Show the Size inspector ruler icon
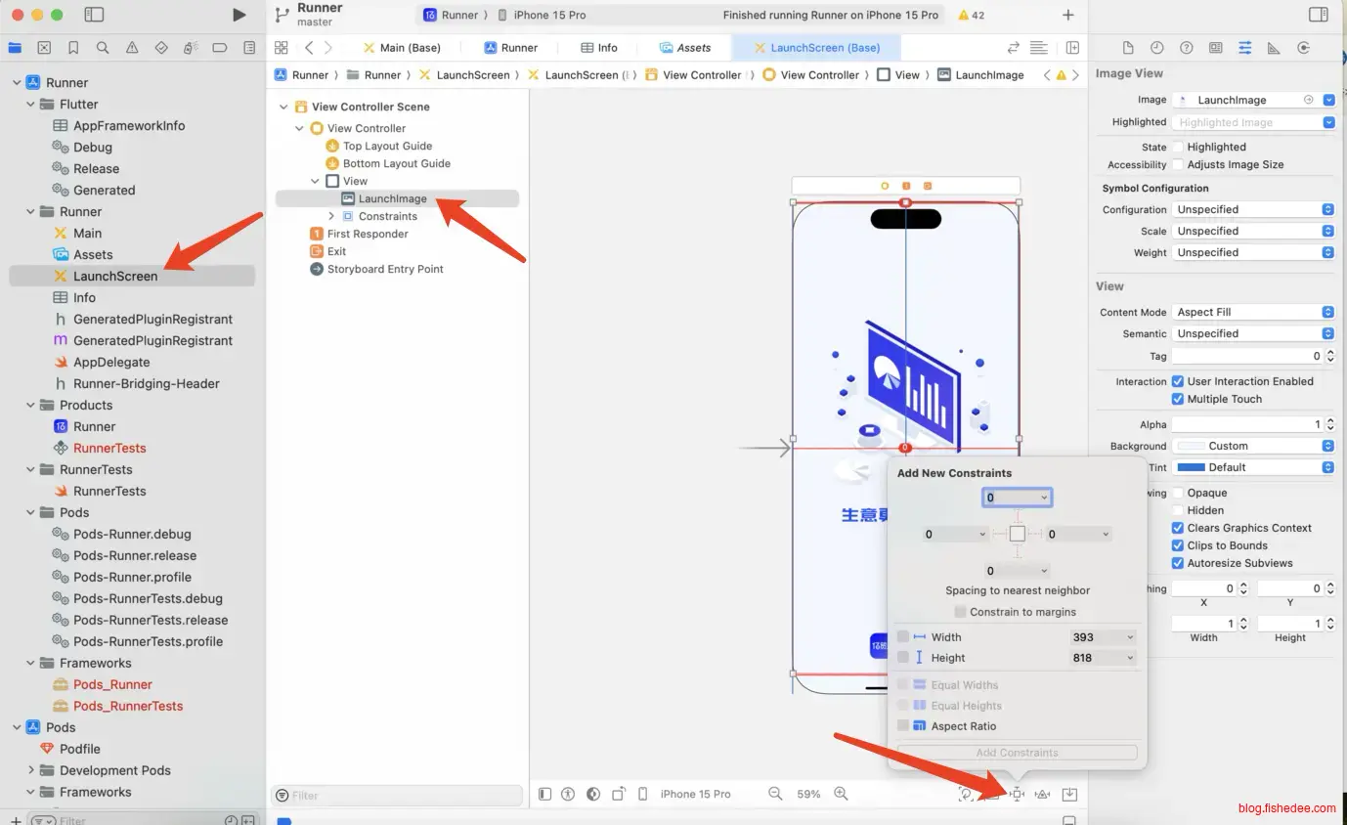 click(x=1274, y=48)
